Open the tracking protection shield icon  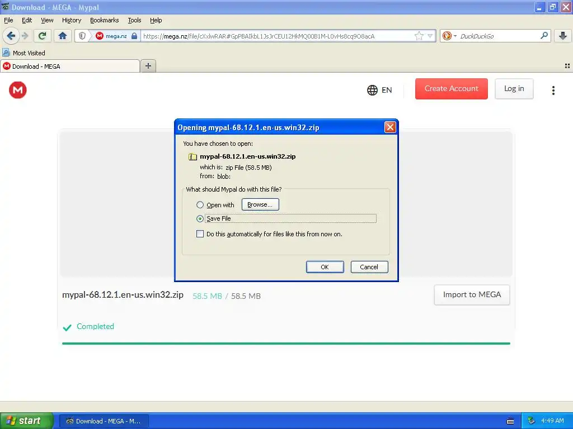(82, 36)
